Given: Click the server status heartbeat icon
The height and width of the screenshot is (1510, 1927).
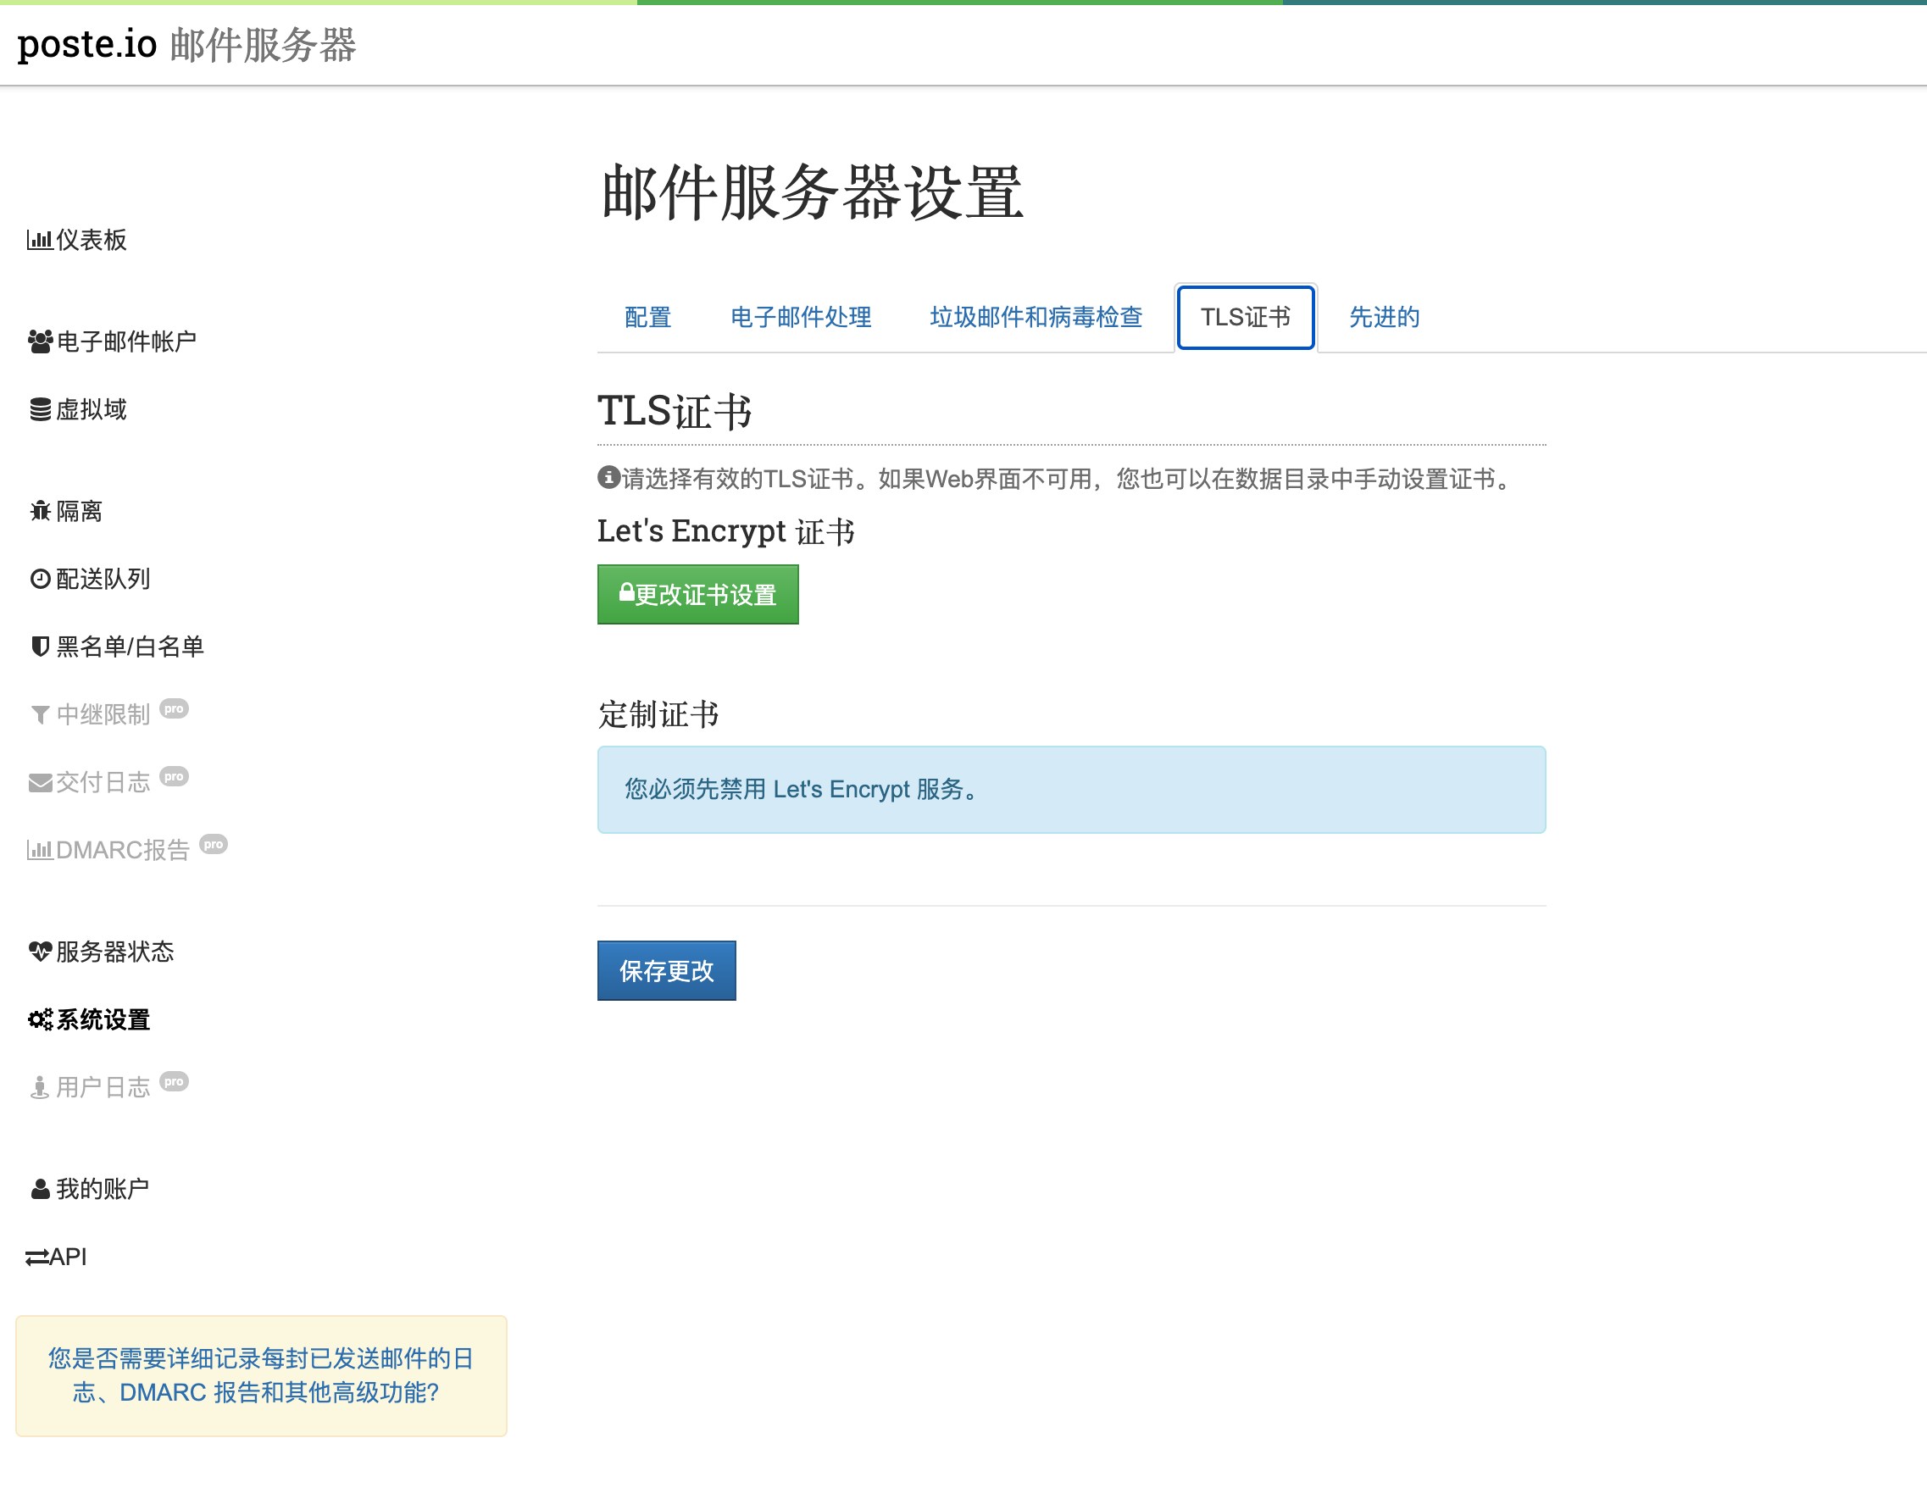Looking at the screenshot, I should (40, 952).
